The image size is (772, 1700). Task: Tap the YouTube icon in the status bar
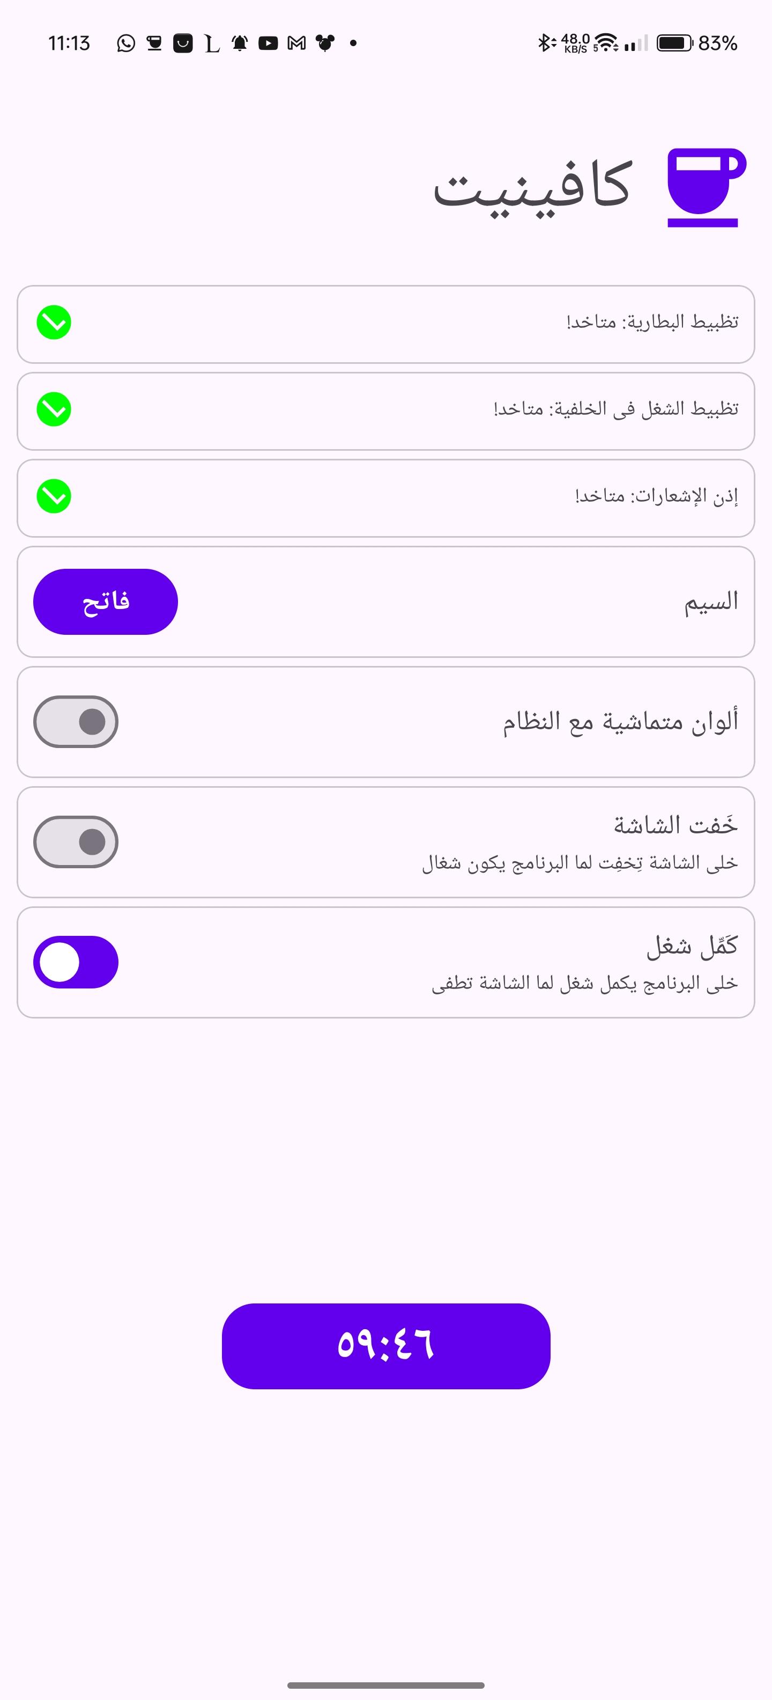tap(268, 43)
